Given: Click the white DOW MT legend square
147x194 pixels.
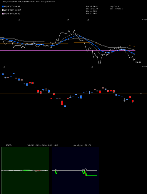Looking at the screenshot, I should pos(3,10).
